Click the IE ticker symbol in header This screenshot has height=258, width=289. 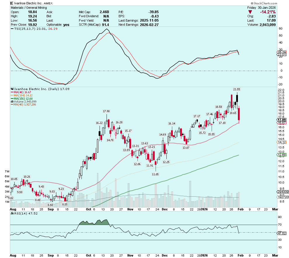[12, 2]
